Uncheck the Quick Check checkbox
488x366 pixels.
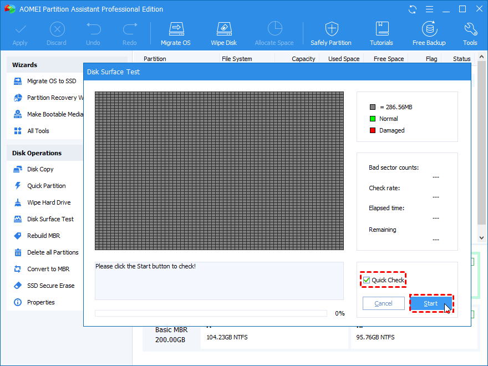coord(367,280)
